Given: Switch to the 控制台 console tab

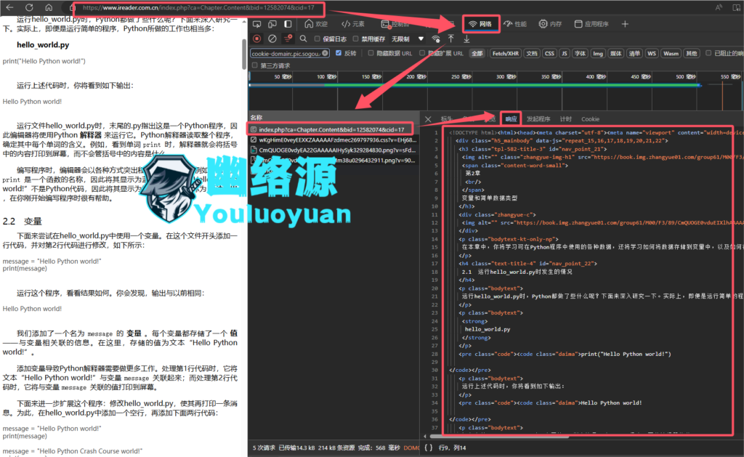Looking at the screenshot, I should click(395, 24).
